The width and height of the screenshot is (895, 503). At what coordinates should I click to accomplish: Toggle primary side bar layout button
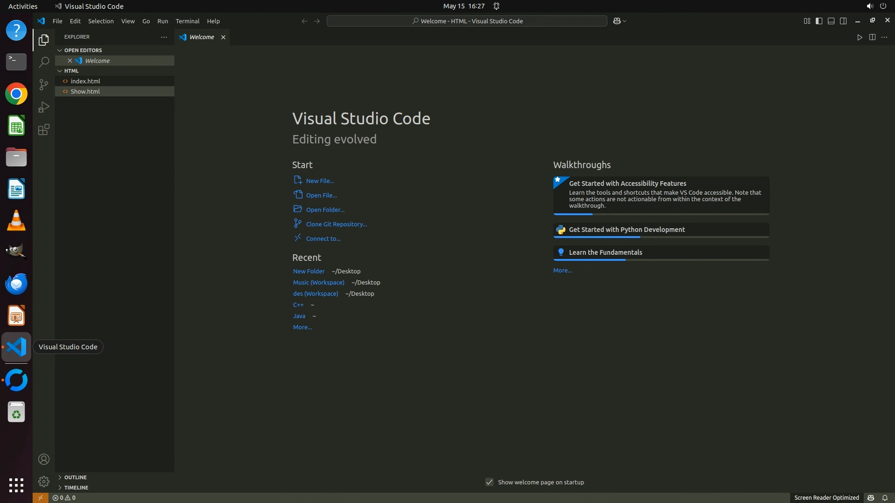pyautogui.click(x=819, y=21)
